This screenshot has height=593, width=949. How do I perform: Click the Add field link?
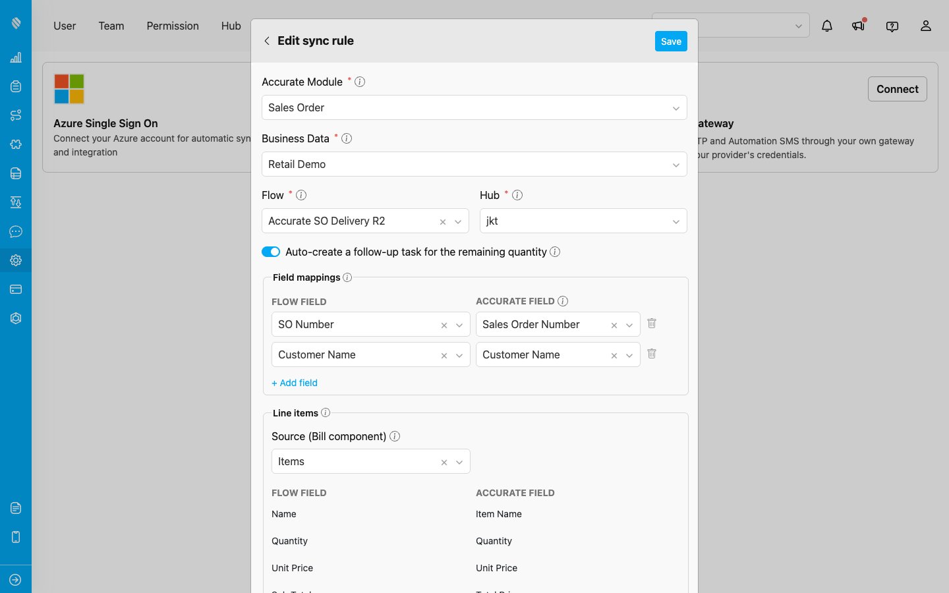295,383
